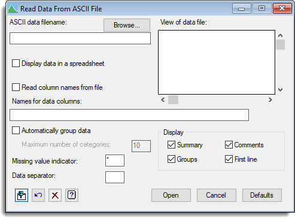Click the green app icon in title bar
The image size is (295, 218).
click(13, 9)
